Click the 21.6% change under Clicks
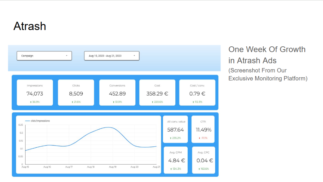The image size is (323, 182). coord(76,102)
